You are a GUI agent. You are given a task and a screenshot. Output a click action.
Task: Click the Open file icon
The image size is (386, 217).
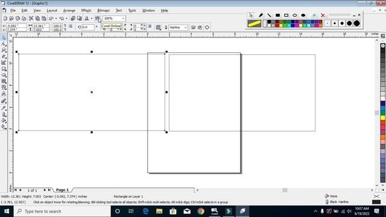(11, 19)
